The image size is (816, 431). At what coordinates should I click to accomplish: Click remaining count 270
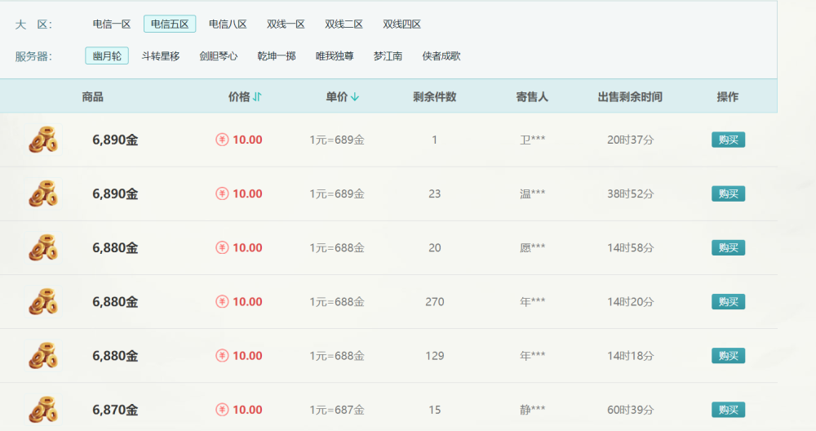tap(435, 302)
